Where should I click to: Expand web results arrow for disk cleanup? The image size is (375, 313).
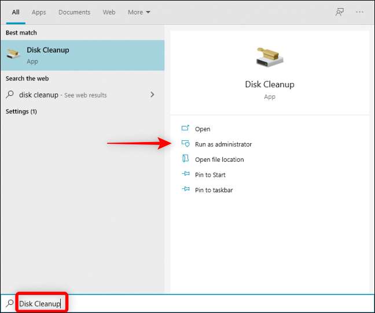(152, 95)
